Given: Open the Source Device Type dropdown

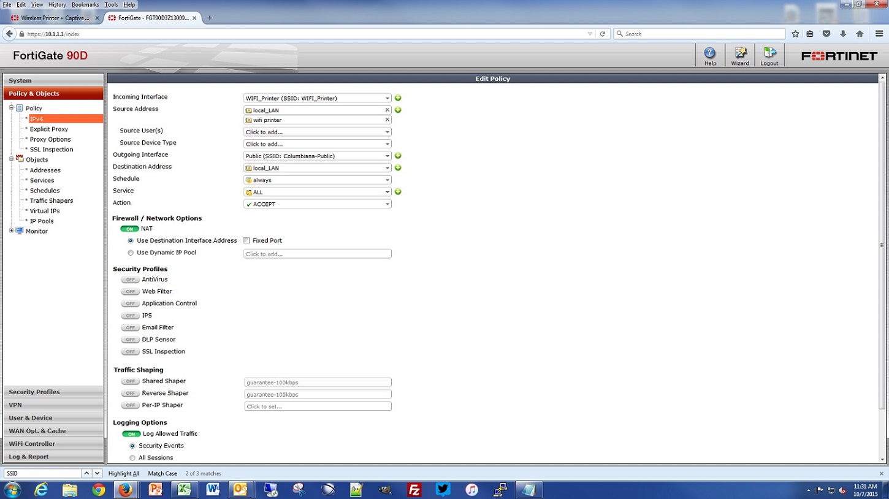Looking at the screenshot, I should [318, 144].
